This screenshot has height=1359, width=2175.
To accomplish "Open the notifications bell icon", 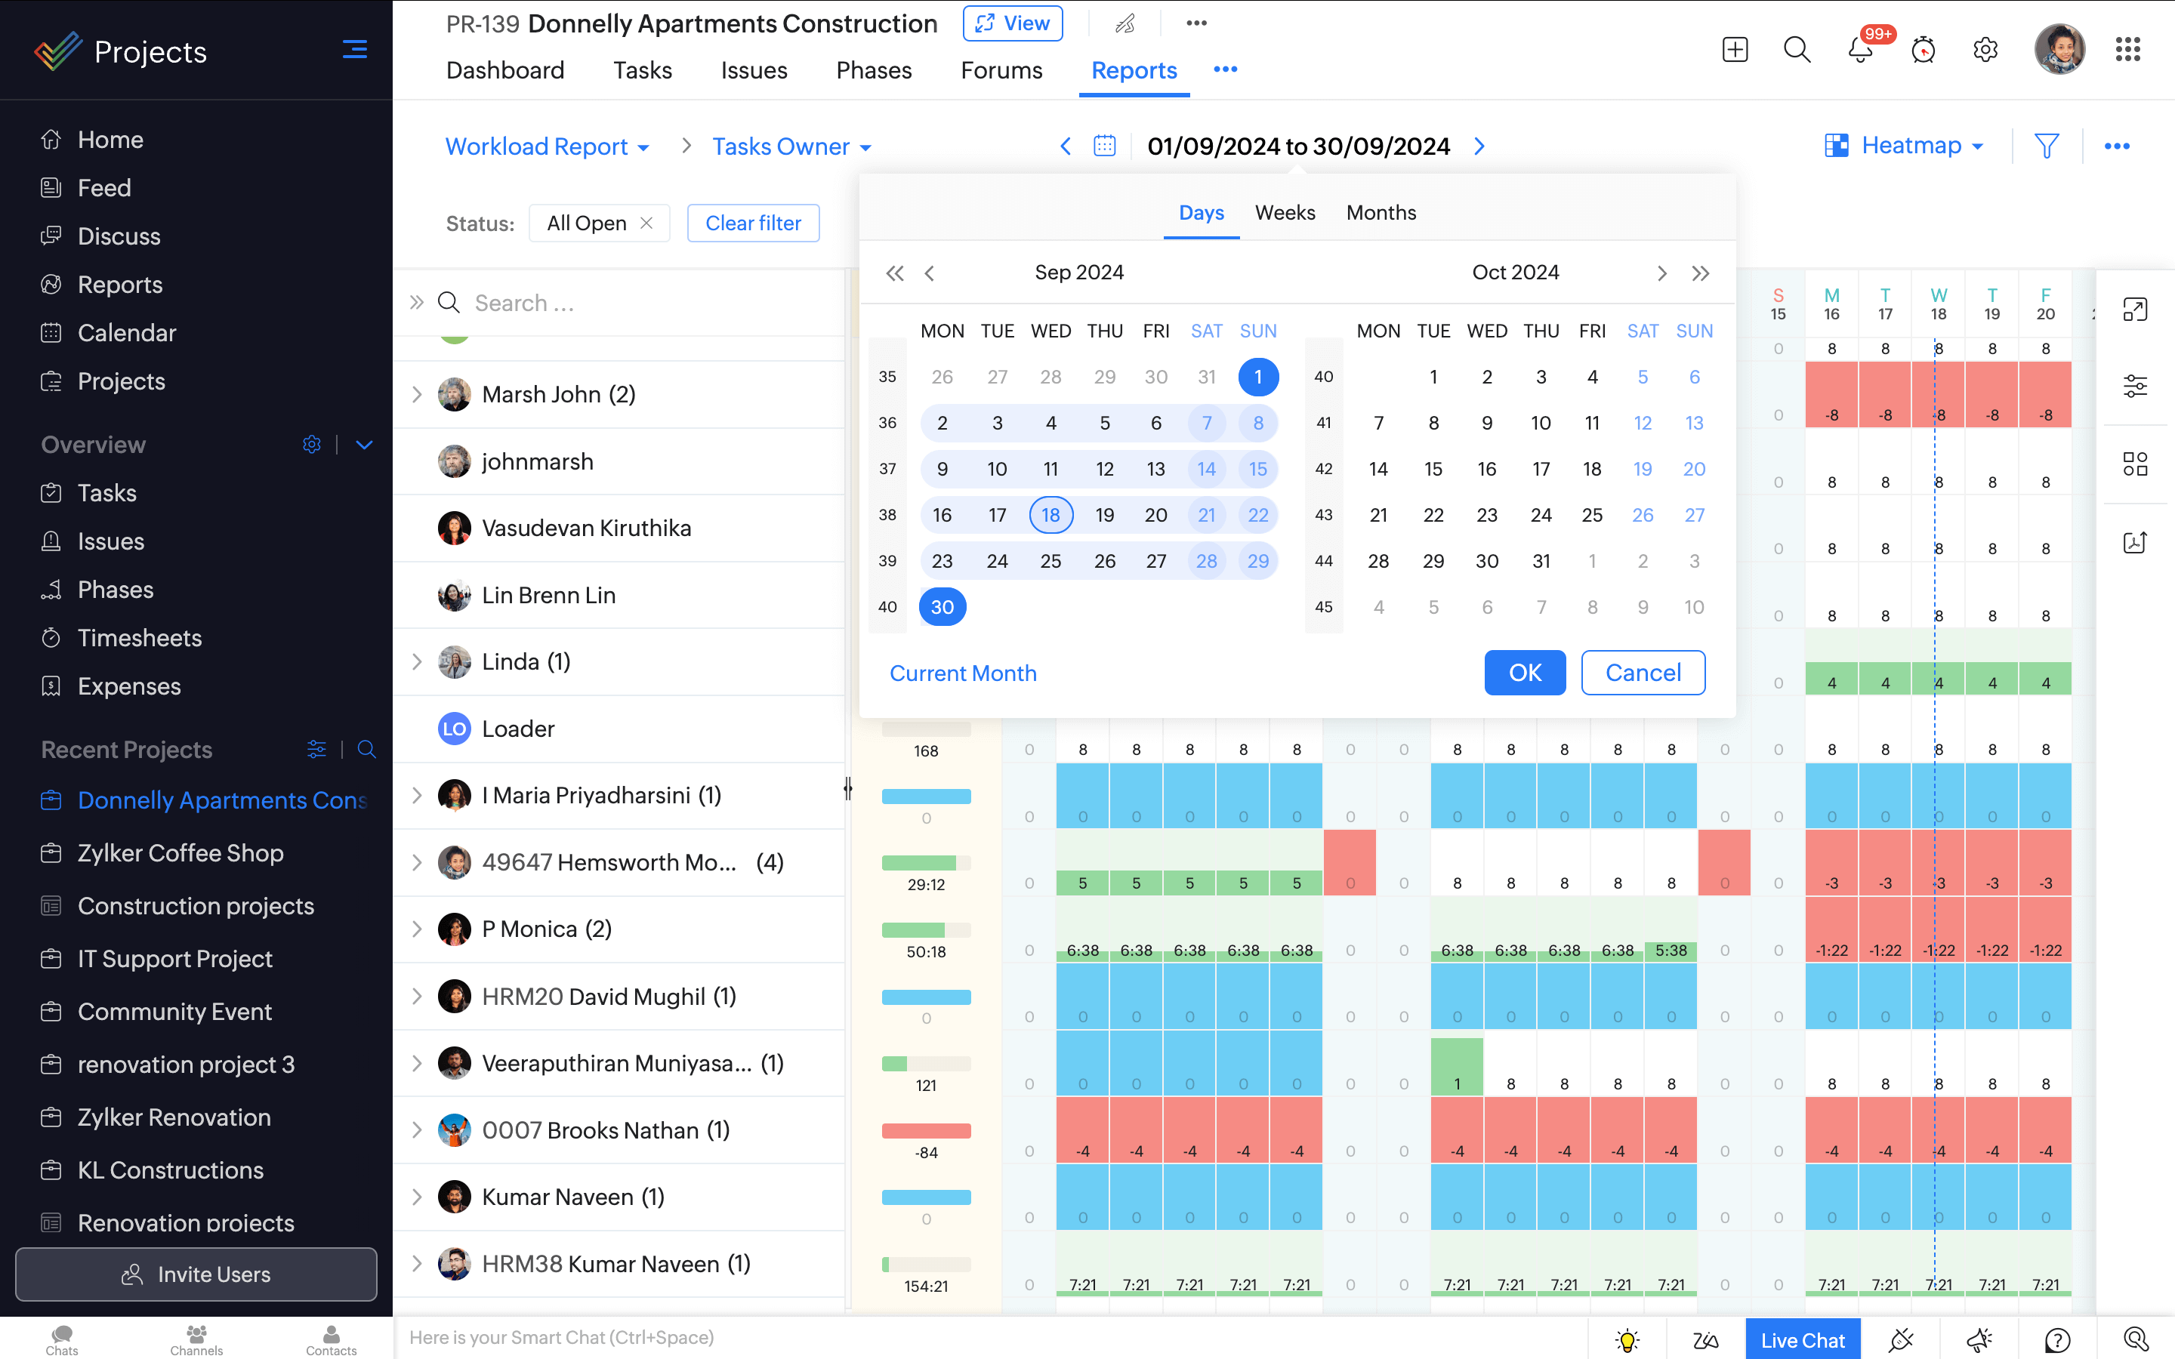I will [x=1860, y=51].
